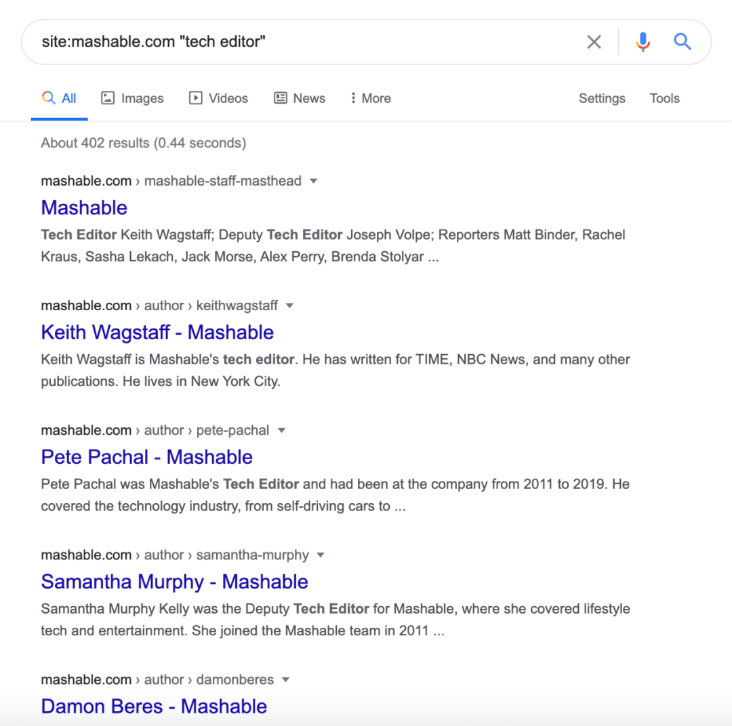Open the Damon Beres - Mashable link
Screen dimensions: 732x726
tap(154, 706)
